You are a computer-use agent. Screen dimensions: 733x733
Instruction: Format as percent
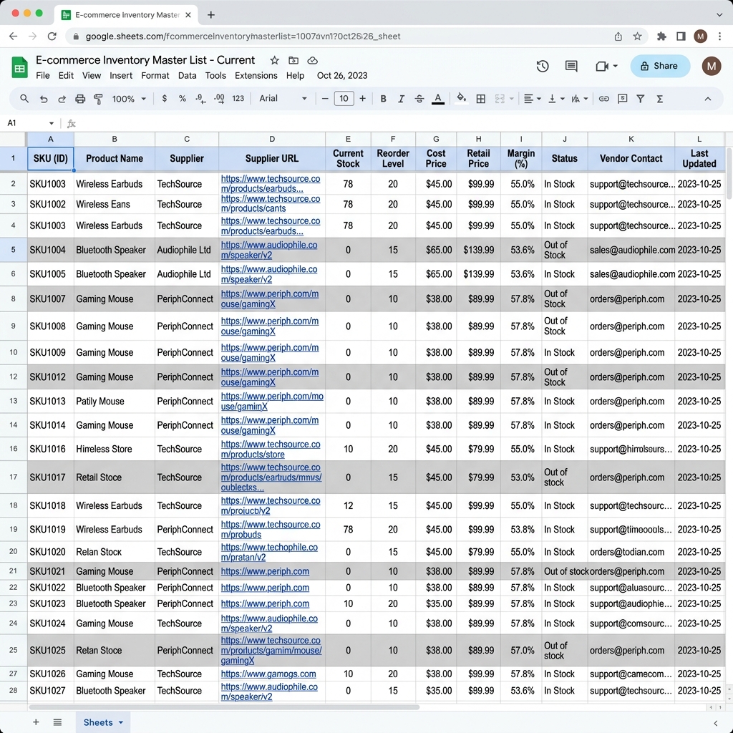coord(183,99)
